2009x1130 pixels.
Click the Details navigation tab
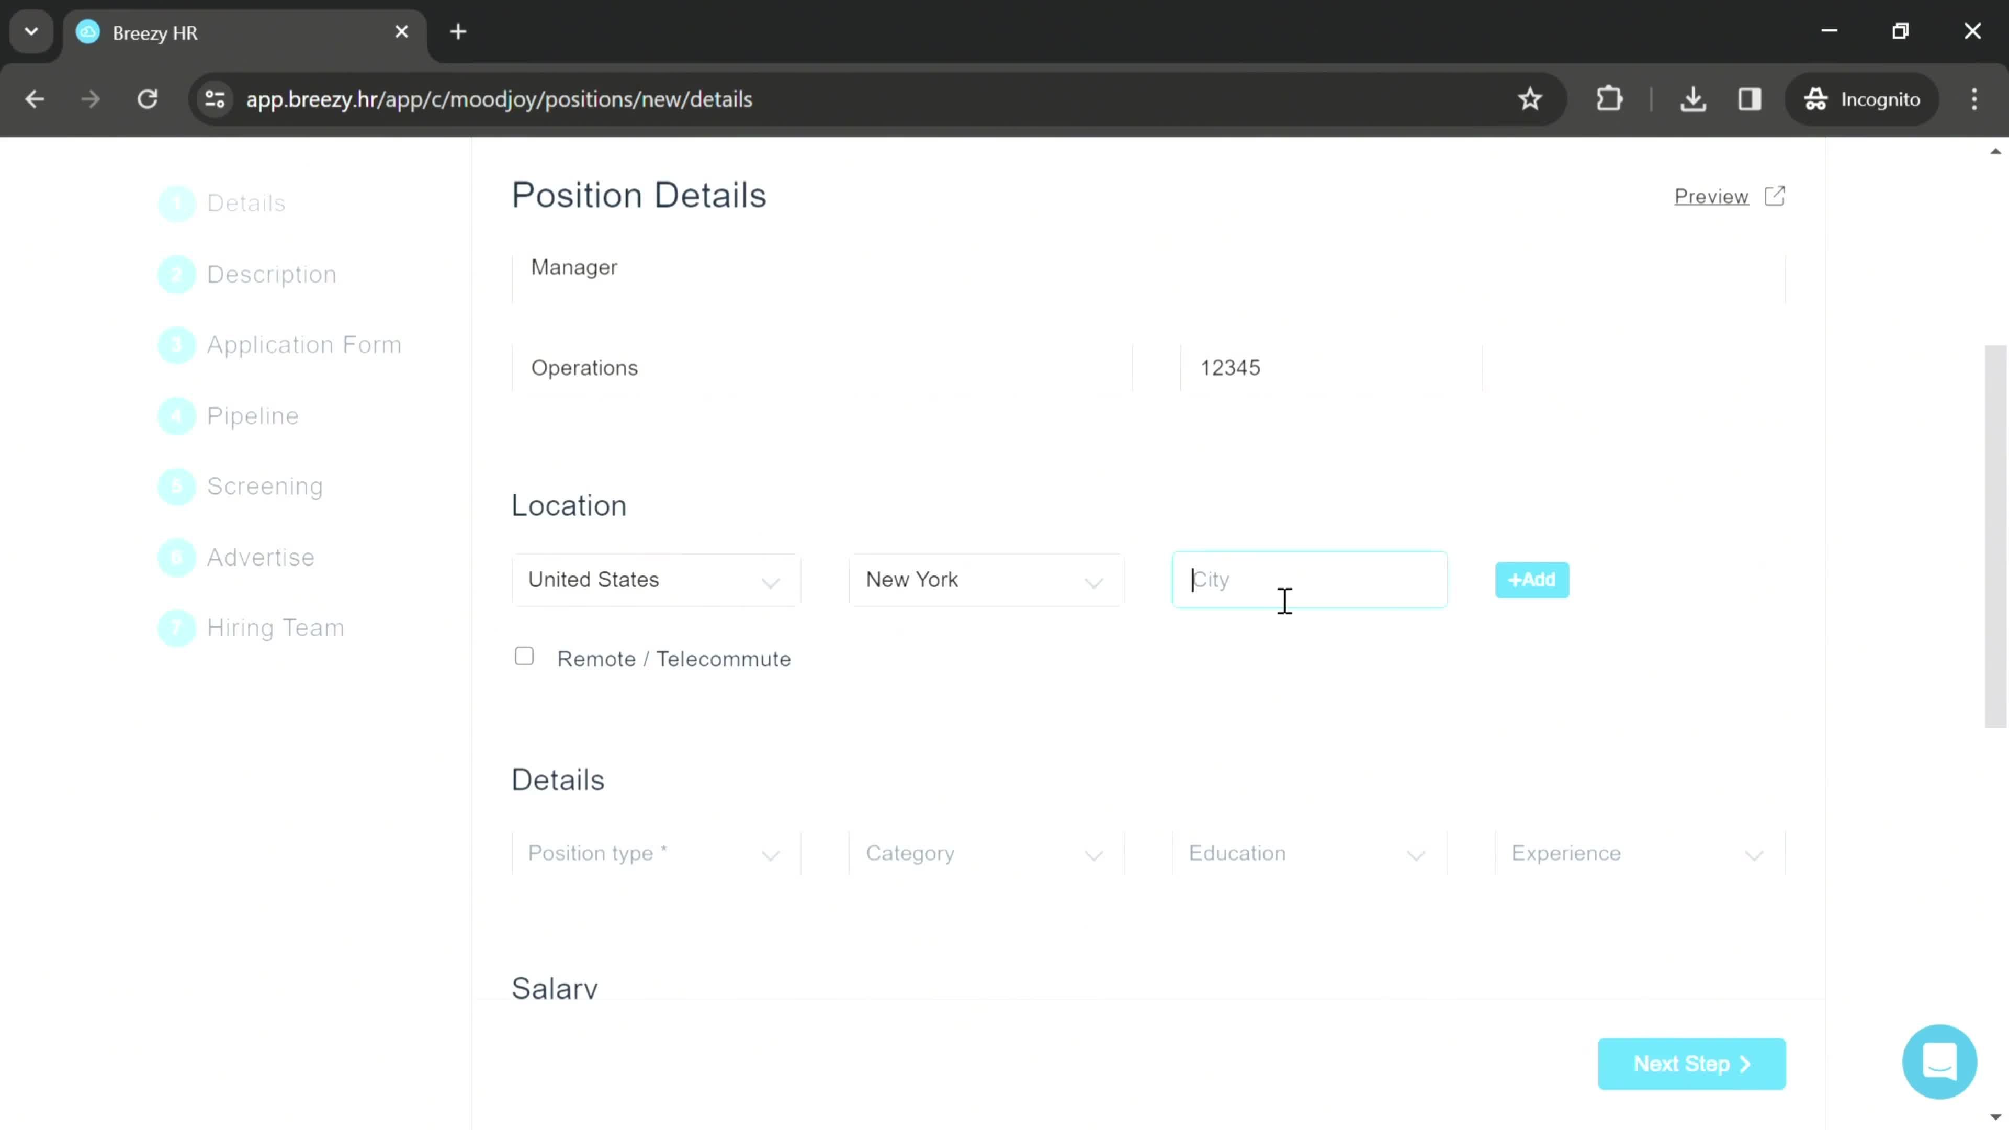click(x=245, y=203)
